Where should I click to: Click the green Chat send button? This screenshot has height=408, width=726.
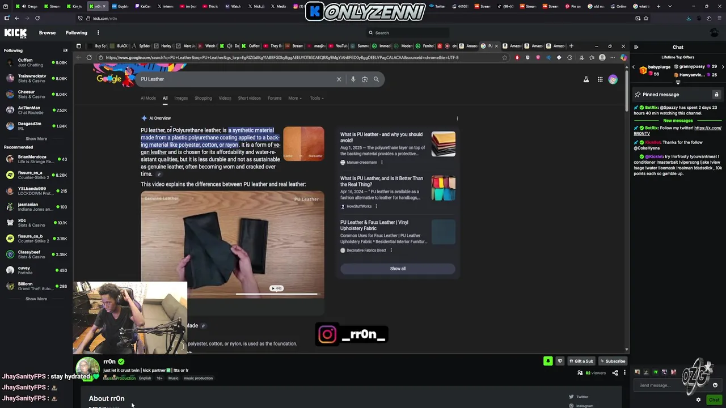pyautogui.click(x=714, y=400)
